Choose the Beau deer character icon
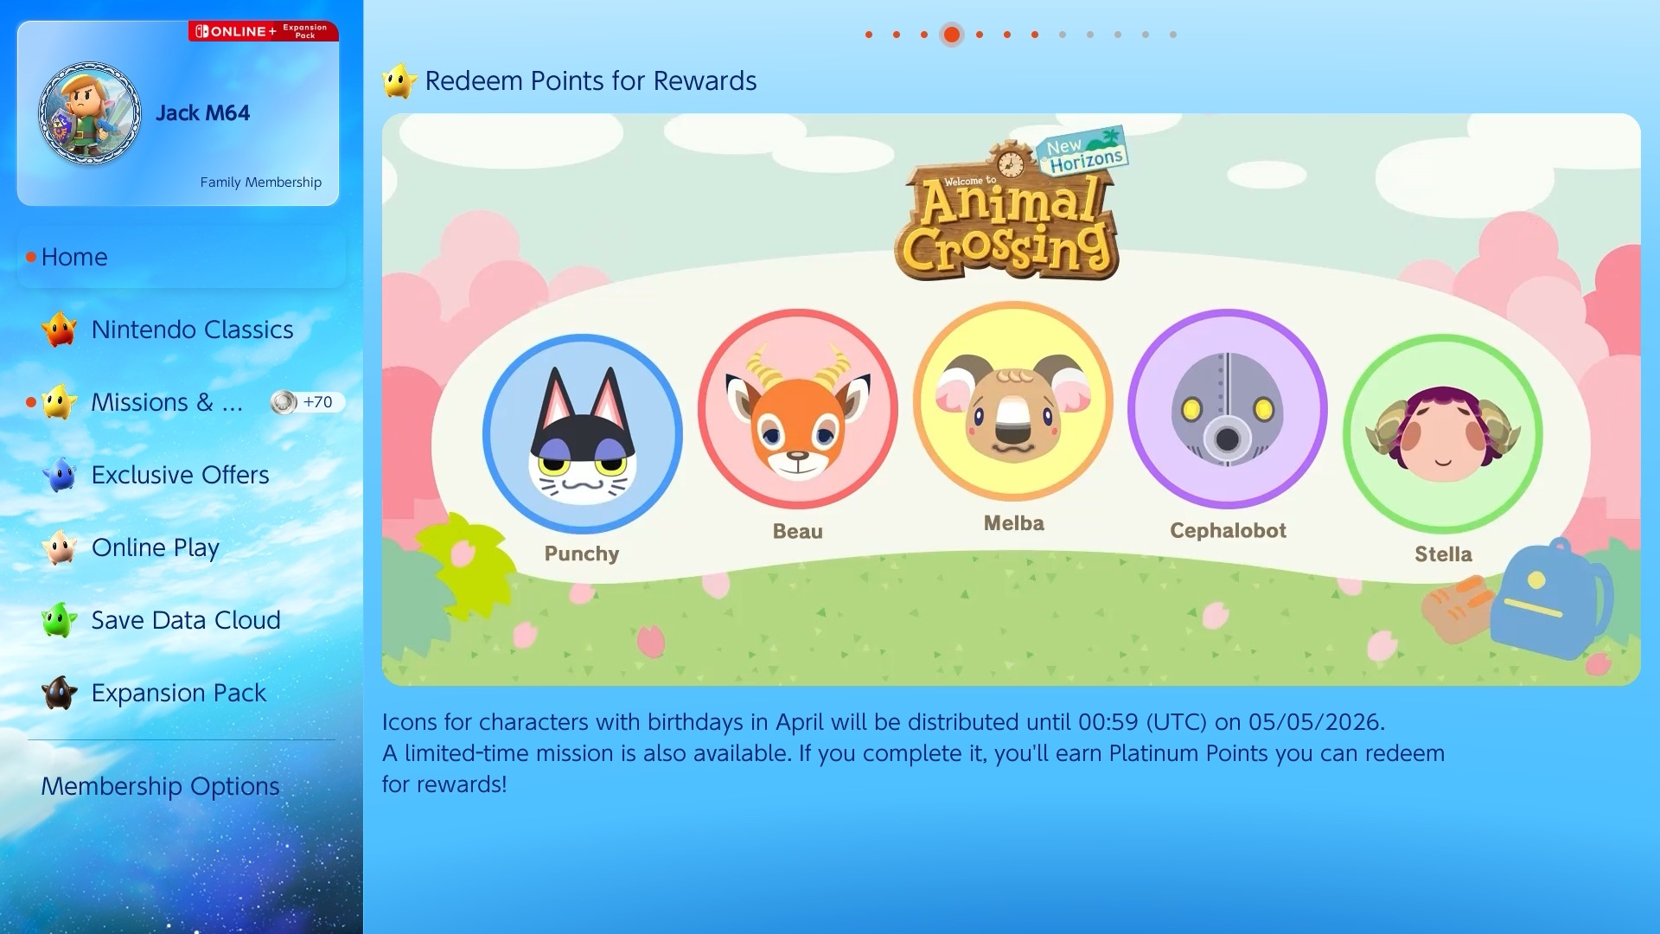This screenshot has height=934, width=1660. coord(797,409)
